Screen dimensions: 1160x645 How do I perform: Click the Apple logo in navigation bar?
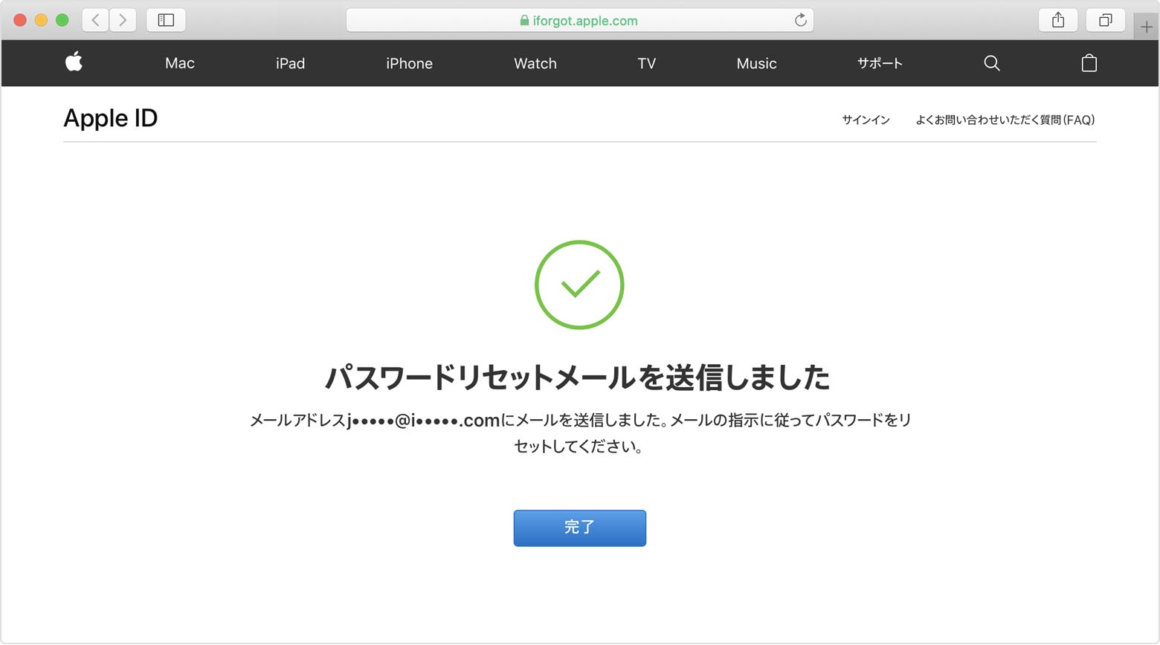(x=74, y=62)
